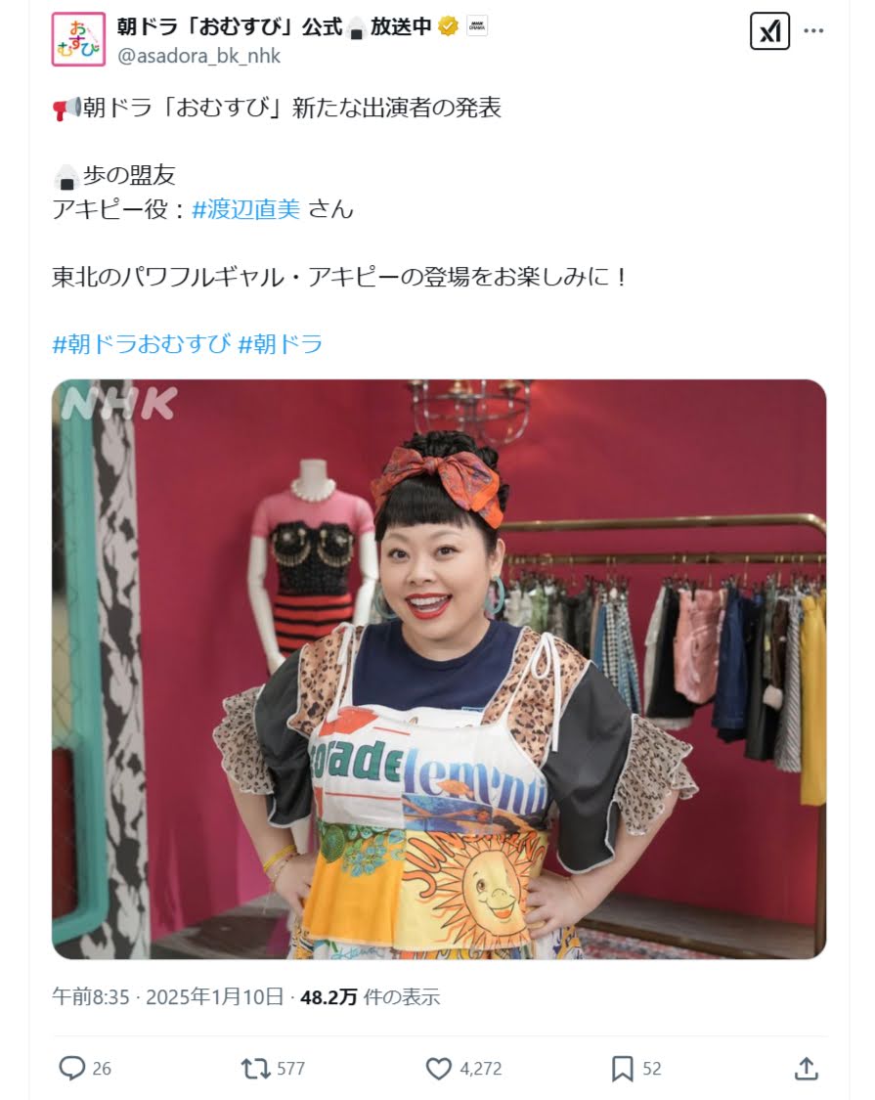Open hashtag #渡辺直美

[x=246, y=209]
